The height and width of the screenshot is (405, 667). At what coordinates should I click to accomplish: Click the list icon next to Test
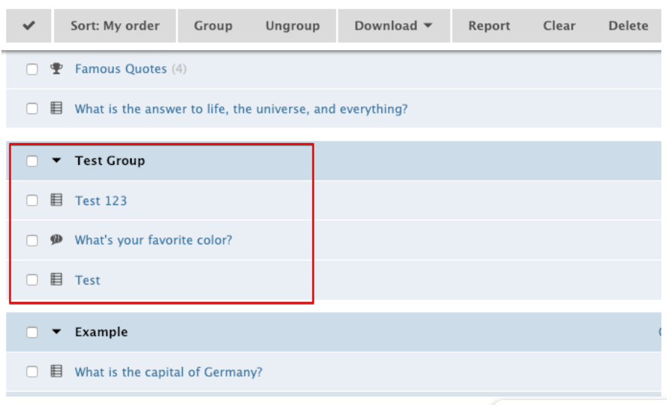tap(57, 280)
